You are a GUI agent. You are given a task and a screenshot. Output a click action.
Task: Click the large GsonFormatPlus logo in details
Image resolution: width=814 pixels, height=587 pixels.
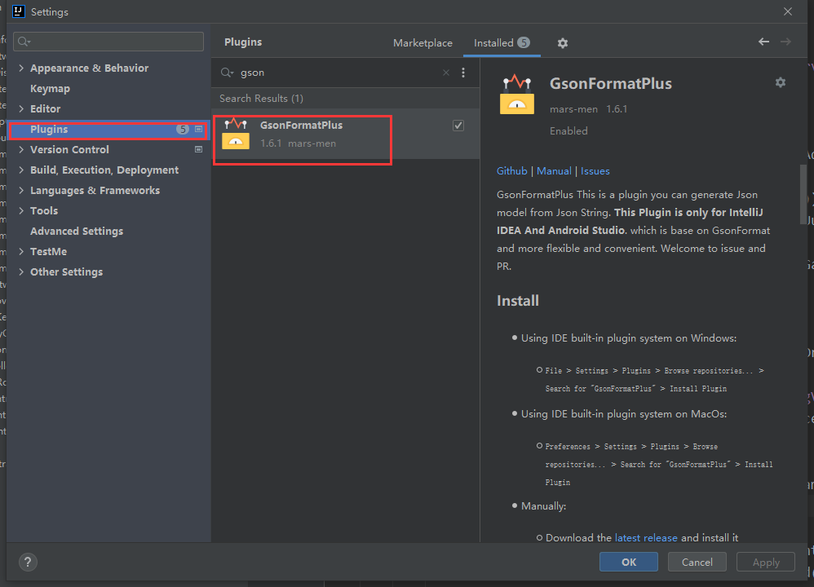[x=517, y=95]
